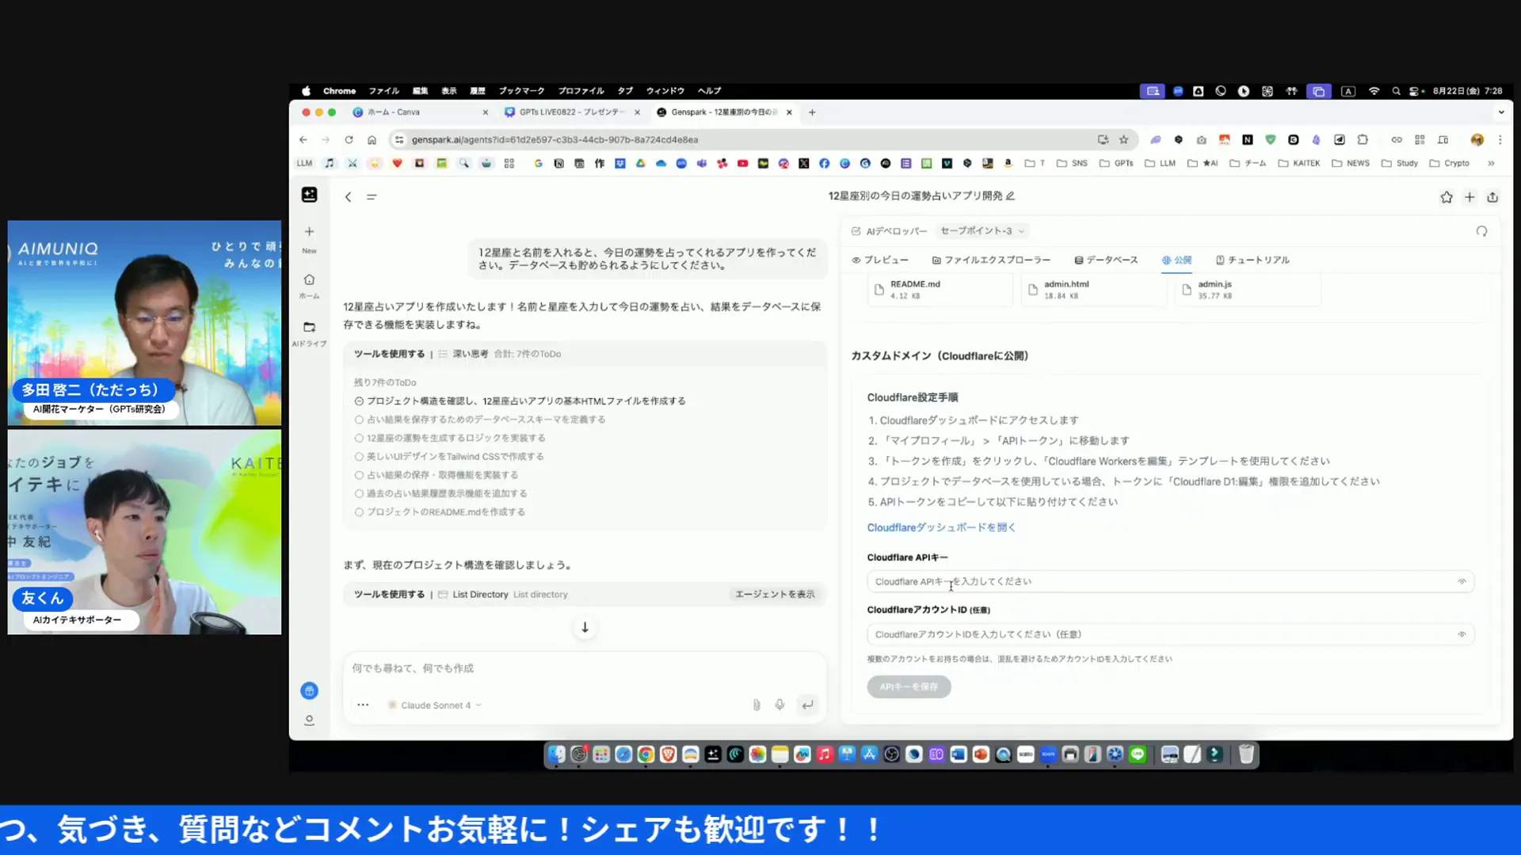Select the ToDo README.mdを作成する item
This screenshot has width=1521, height=855.
point(440,512)
